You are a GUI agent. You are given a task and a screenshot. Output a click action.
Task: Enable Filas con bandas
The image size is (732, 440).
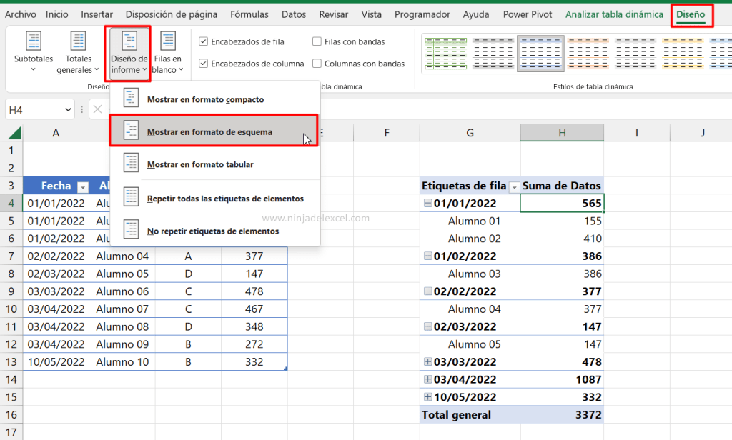pos(319,41)
